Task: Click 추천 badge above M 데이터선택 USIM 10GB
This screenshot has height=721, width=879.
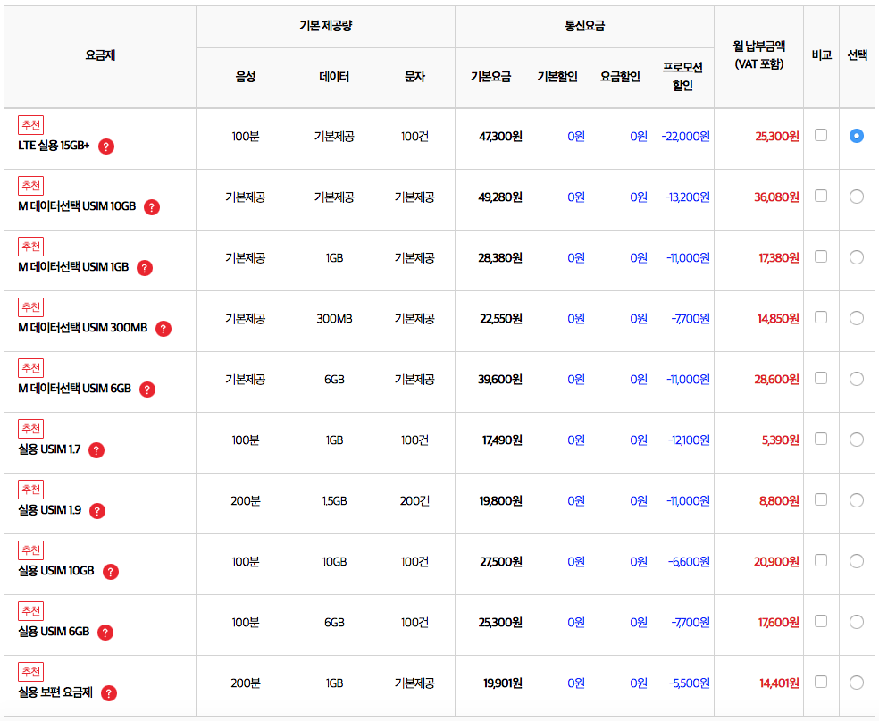Action: (31, 186)
